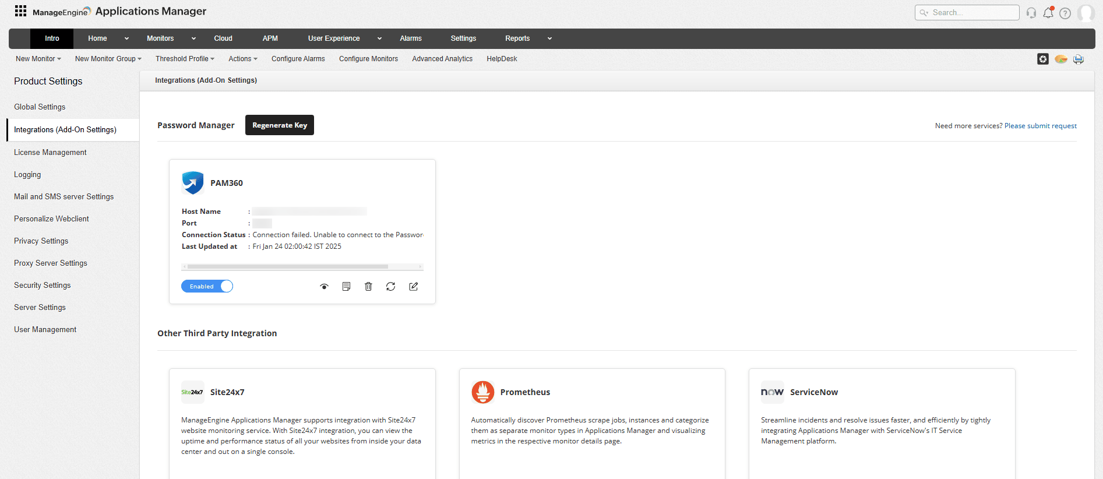Click the Applications Manager product title
The width and height of the screenshot is (1103, 479).
[x=151, y=11]
